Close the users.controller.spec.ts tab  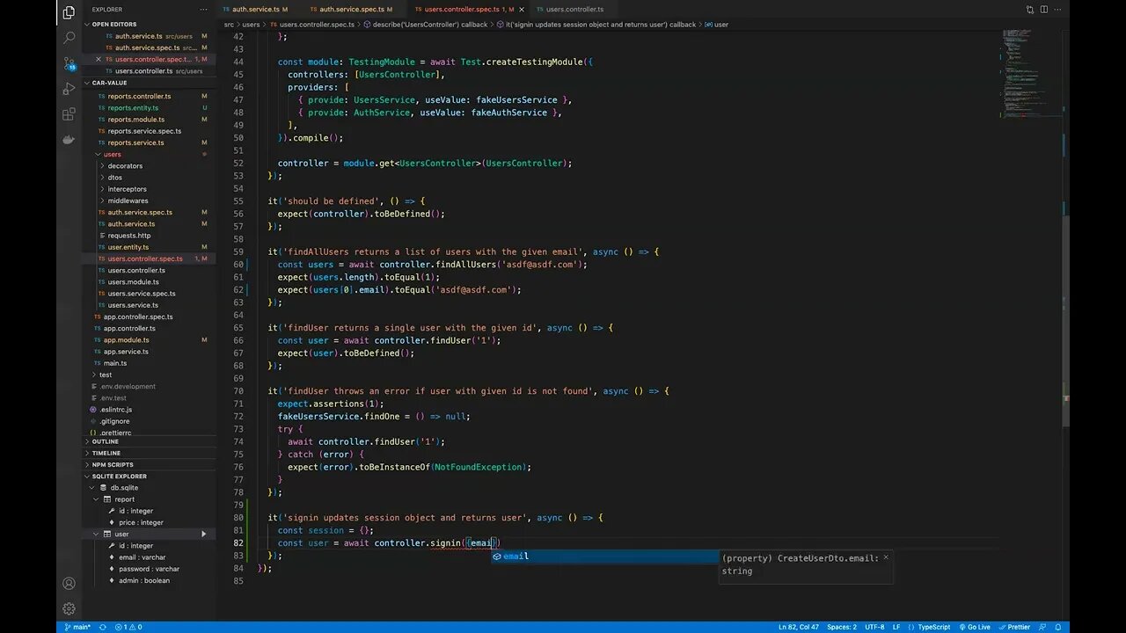(x=522, y=10)
